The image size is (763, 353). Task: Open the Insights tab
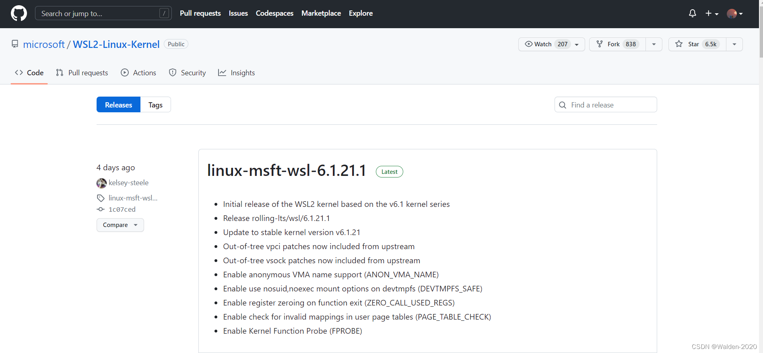click(x=237, y=73)
